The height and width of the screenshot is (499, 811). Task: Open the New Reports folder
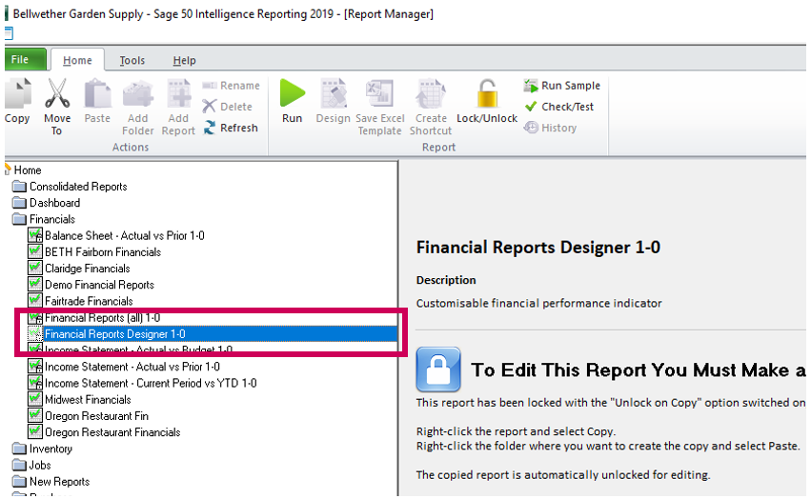click(x=59, y=482)
